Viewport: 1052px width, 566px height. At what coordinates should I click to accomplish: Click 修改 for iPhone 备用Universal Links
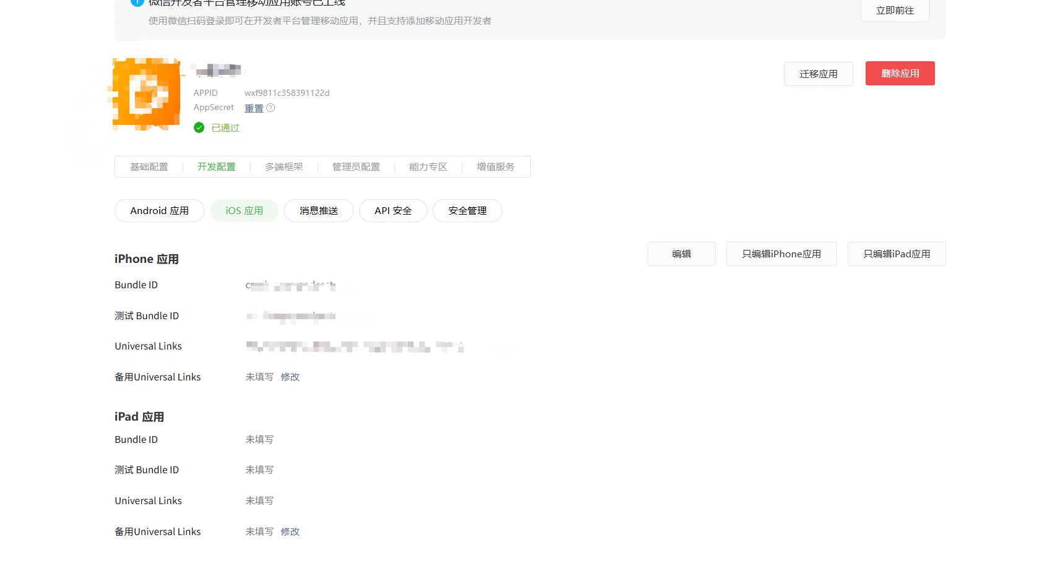point(290,377)
